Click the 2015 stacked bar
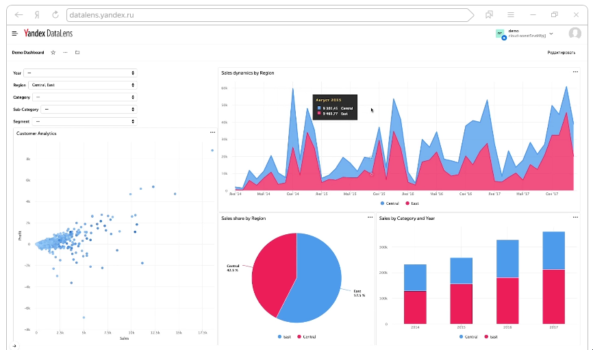The image size is (593, 350). [462, 290]
